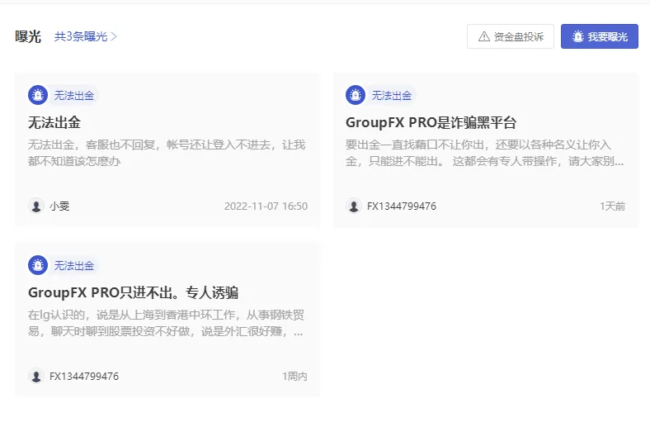Click the user avatar next to 小雯
Screen dimensions: 650x427
point(36,206)
